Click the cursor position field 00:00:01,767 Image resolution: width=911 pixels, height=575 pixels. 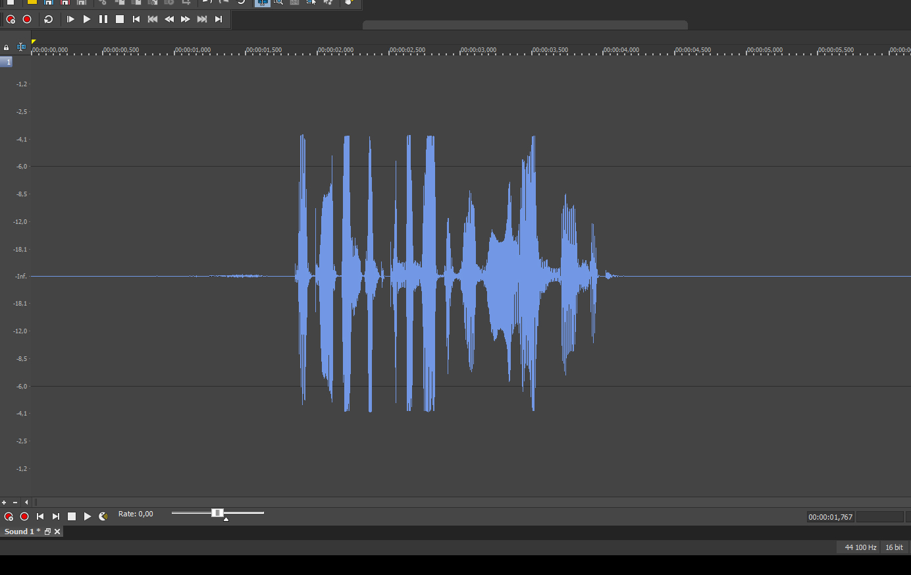click(x=831, y=518)
